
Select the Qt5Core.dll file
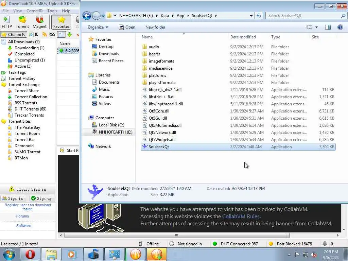click(159, 111)
